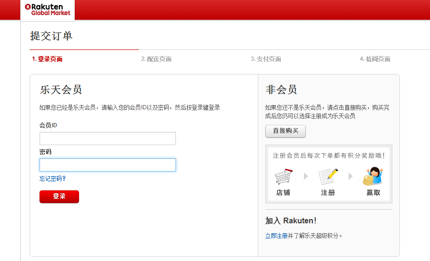Click the 并了解乐天超级积分 text
Screen dimensions: 430x261
coord(315,236)
